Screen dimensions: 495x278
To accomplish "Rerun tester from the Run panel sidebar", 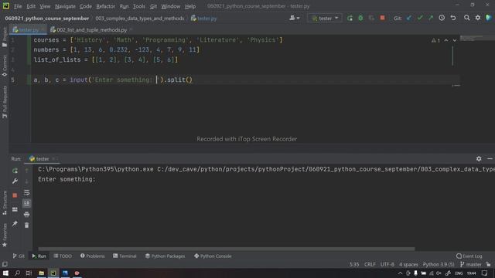I will click(15, 171).
